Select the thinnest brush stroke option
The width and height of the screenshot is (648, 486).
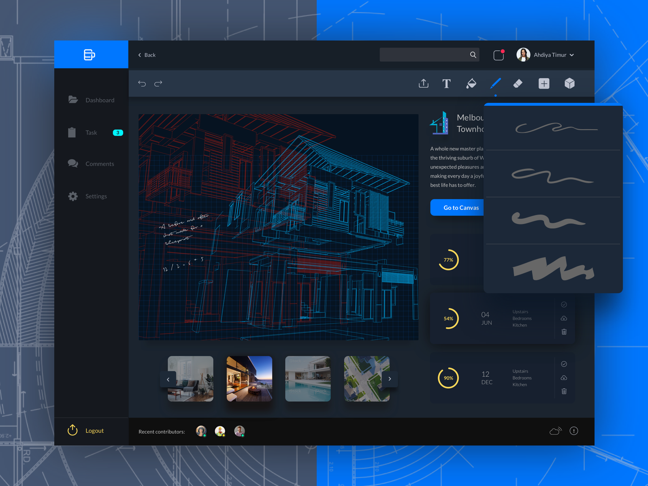pos(556,128)
